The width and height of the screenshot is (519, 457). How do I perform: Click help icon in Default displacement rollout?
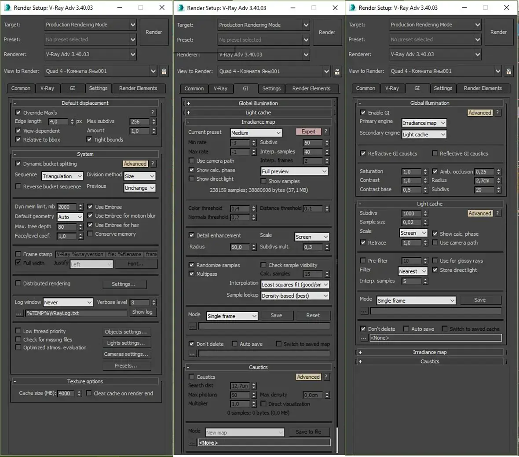click(153, 113)
